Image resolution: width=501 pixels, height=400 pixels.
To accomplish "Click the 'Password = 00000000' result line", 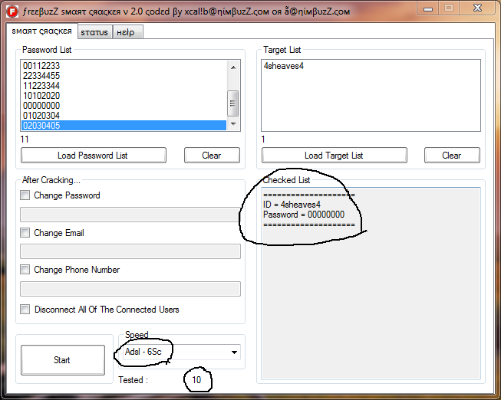I will coord(304,215).
